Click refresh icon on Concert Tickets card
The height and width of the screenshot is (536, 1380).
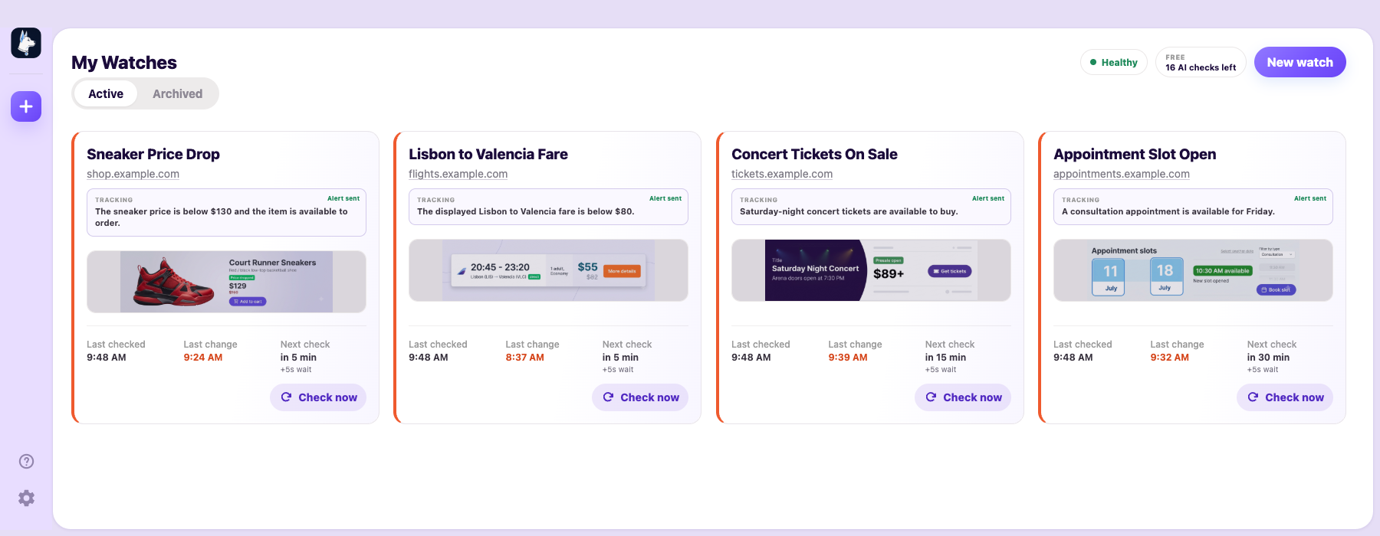[x=931, y=397]
